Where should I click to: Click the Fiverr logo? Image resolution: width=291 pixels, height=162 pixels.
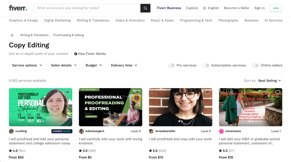pyautogui.click(x=18, y=8)
